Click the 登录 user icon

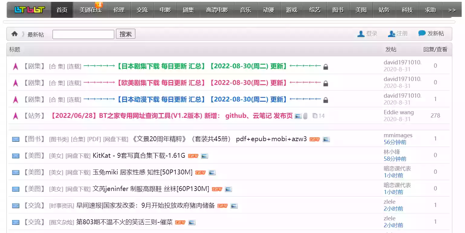pyautogui.click(x=361, y=34)
